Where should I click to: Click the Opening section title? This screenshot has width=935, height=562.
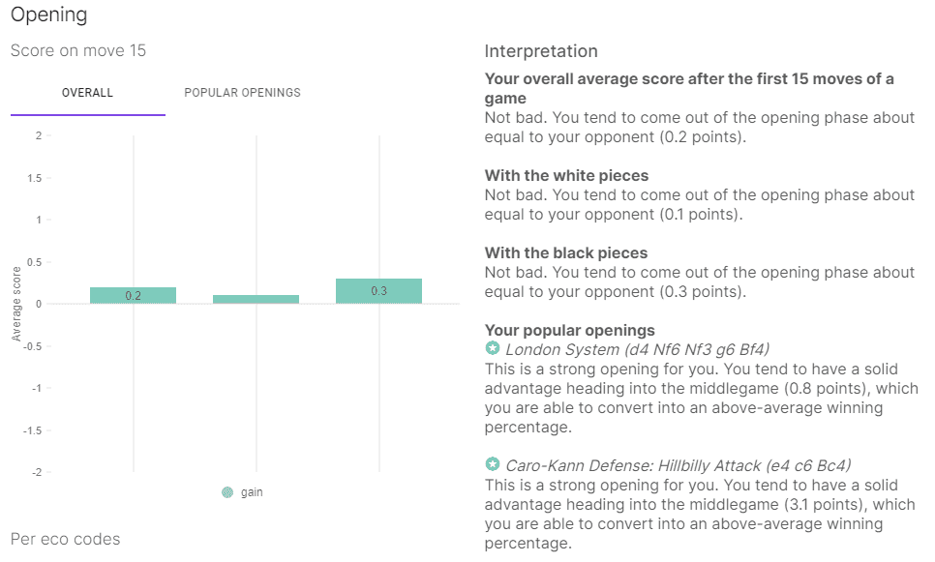coord(49,15)
